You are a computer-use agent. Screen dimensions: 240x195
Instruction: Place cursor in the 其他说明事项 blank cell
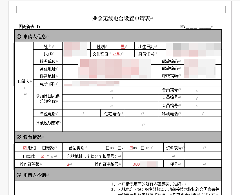[142, 124]
